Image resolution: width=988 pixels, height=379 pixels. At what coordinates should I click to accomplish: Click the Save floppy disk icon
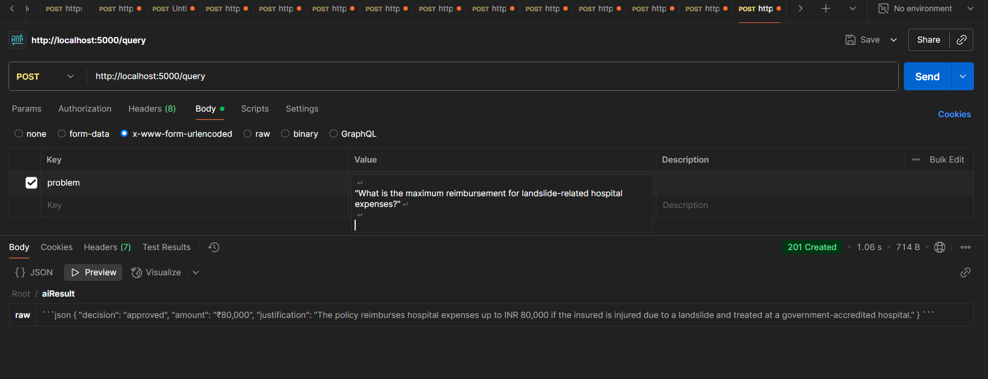pos(851,40)
